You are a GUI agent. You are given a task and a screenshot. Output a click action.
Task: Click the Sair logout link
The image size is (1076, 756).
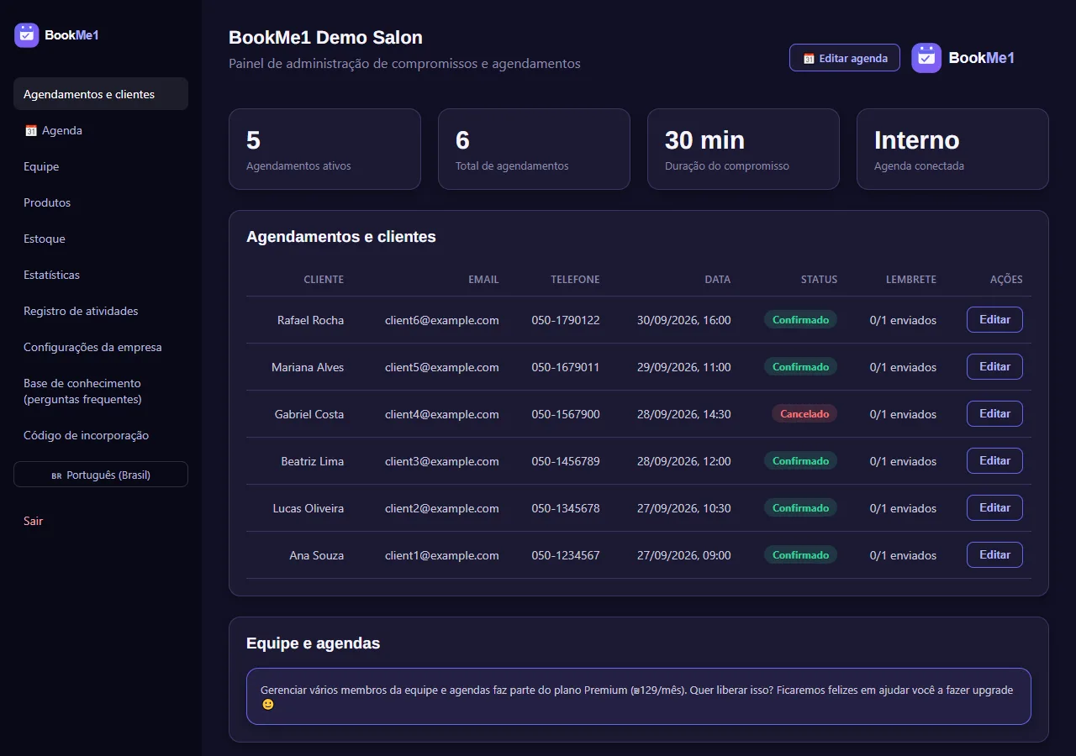(x=34, y=521)
